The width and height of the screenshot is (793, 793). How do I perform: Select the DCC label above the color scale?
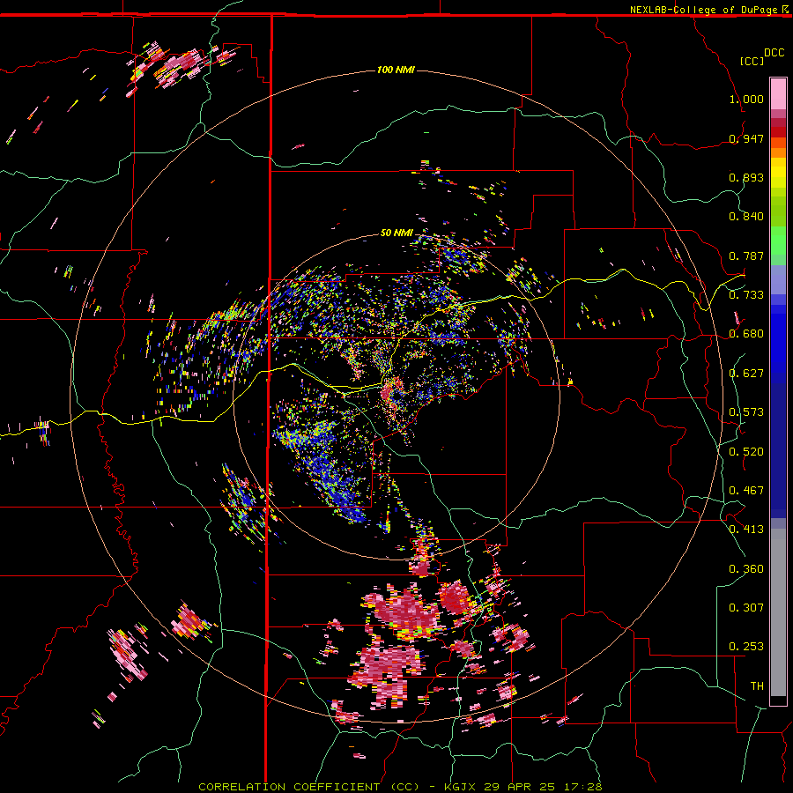(x=774, y=53)
